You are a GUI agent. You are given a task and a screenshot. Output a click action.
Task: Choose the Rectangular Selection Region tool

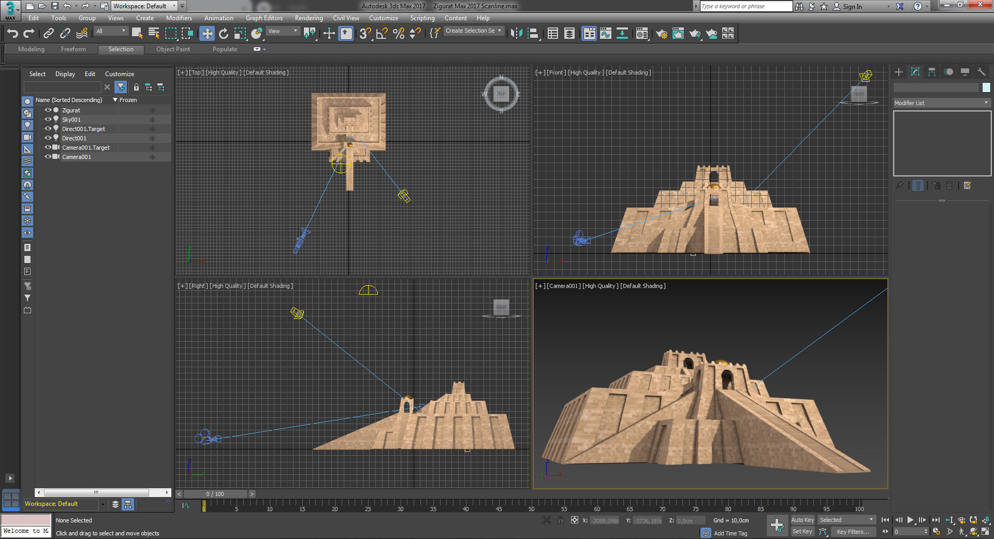tap(170, 34)
